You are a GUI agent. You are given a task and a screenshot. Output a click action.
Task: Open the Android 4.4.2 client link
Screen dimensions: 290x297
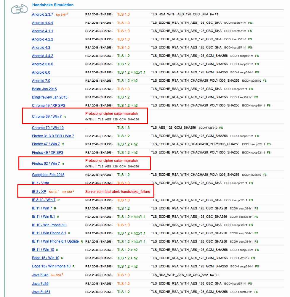42,56
